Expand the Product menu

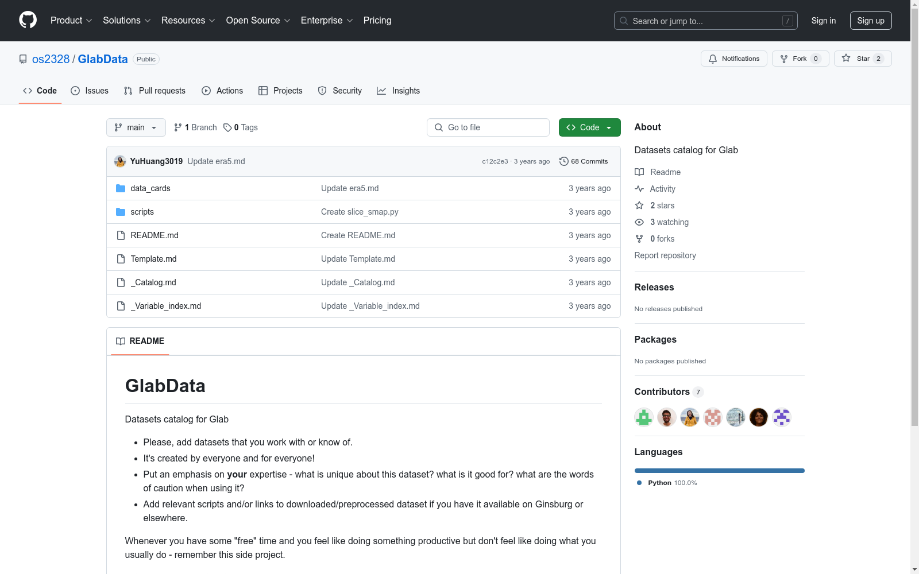[x=71, y=21]
